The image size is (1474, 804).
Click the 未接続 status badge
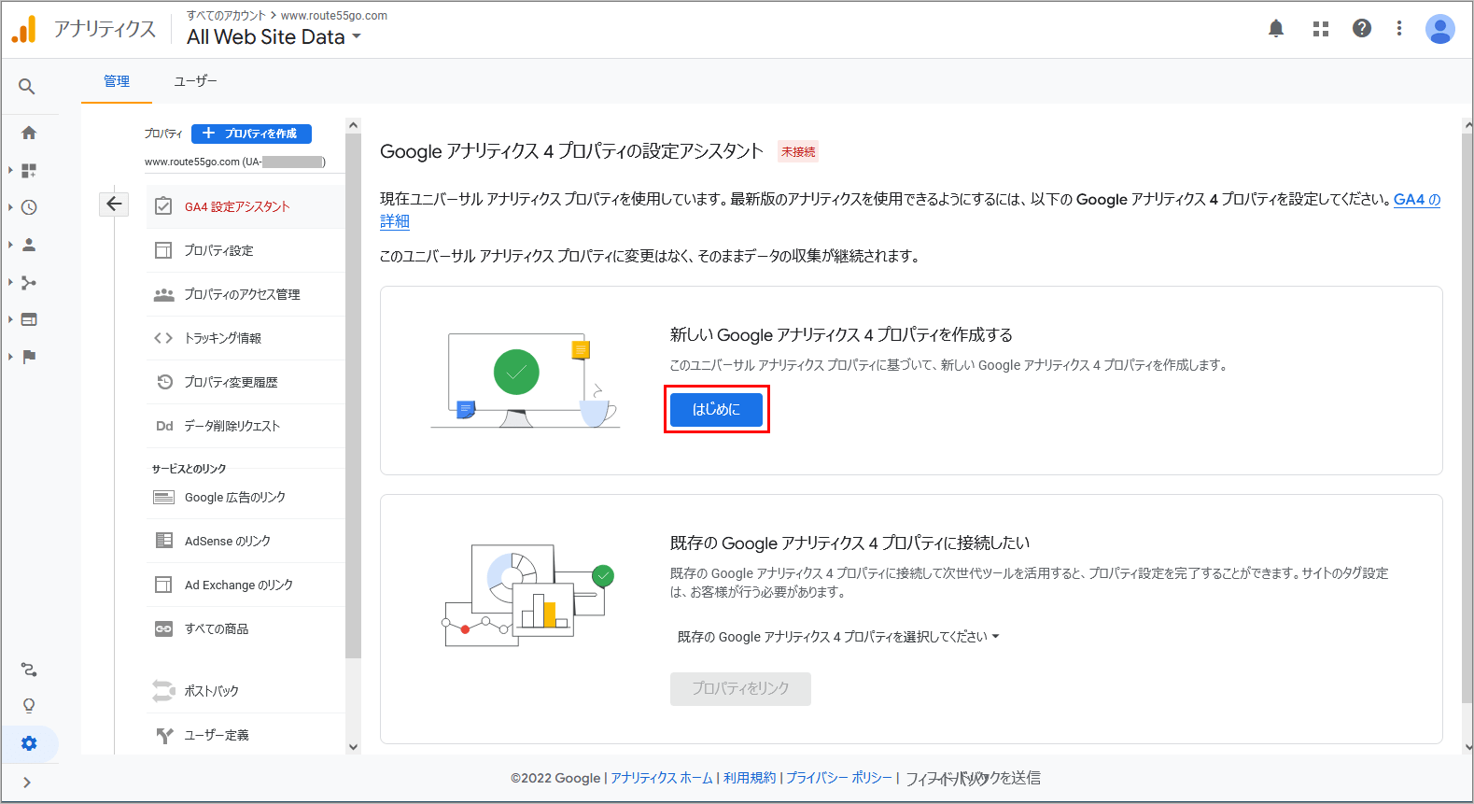(x=798, y=151)
